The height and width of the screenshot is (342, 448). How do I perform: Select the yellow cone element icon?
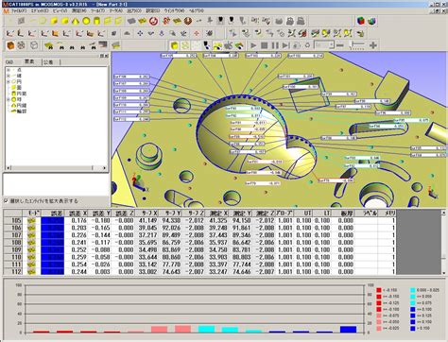coord(76,21)
